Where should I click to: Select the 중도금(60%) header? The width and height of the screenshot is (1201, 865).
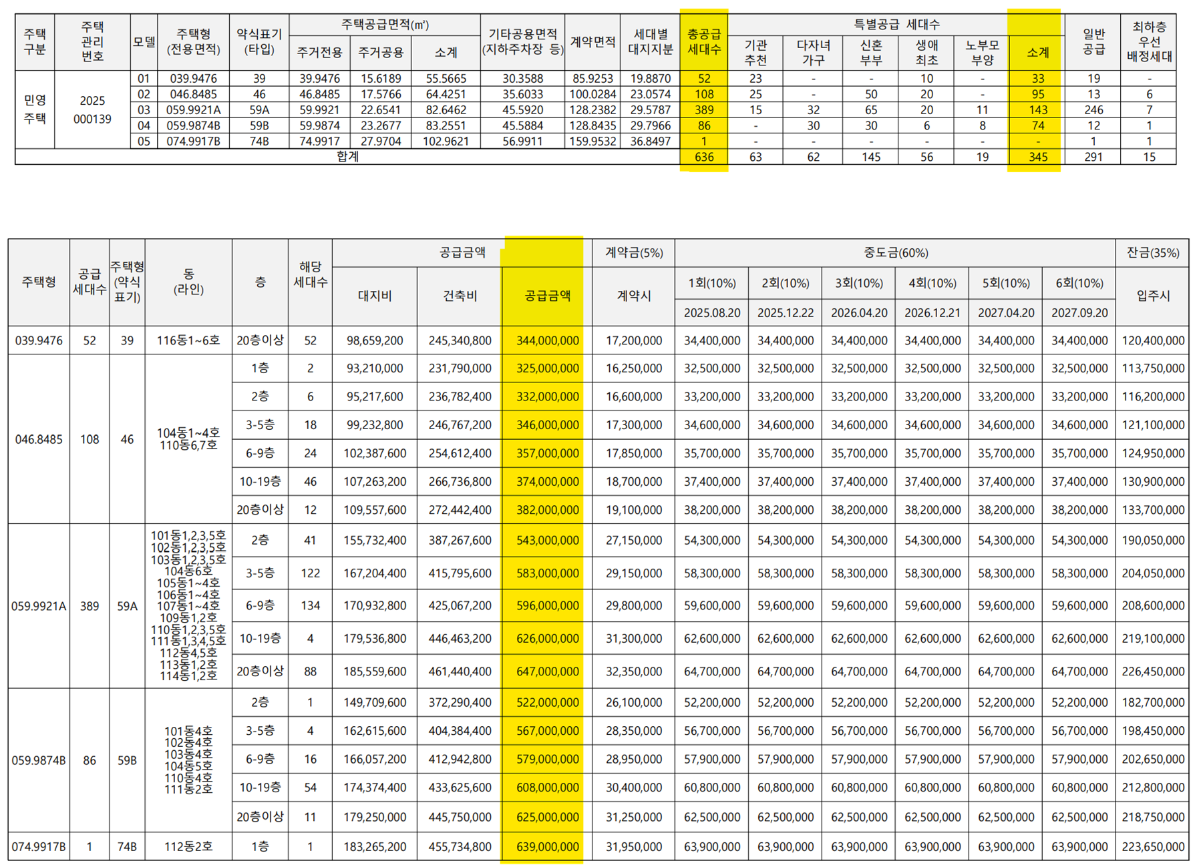click(x=895, y=253)
